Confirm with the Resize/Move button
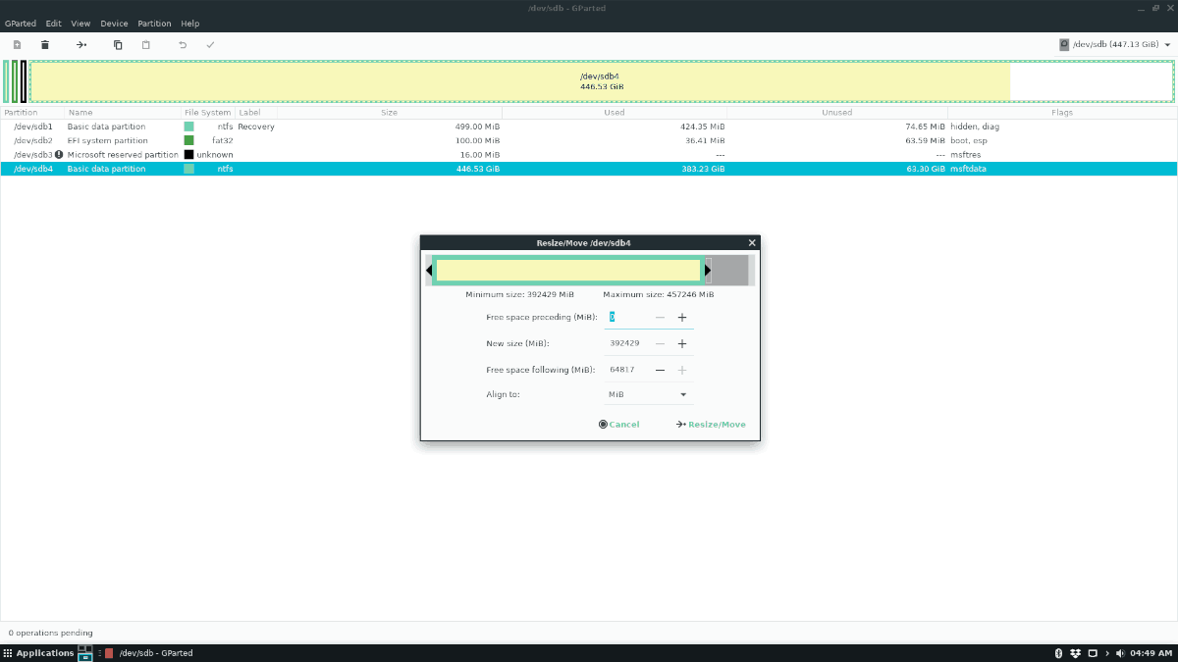 click(x=711, y=425)
